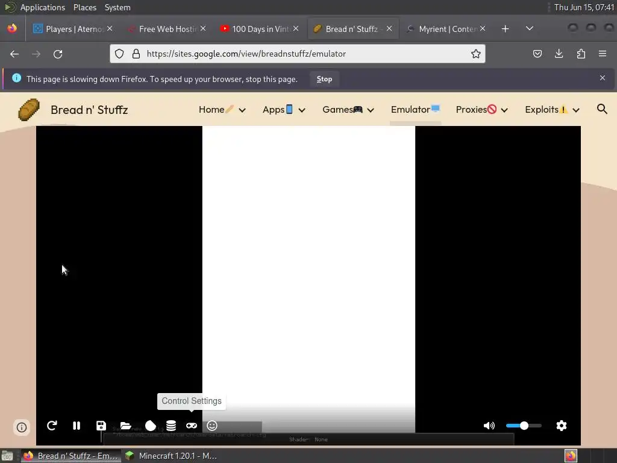This screenshot has height=463, width=617.
Task: Open the System menu
Action: click(117, 7)
